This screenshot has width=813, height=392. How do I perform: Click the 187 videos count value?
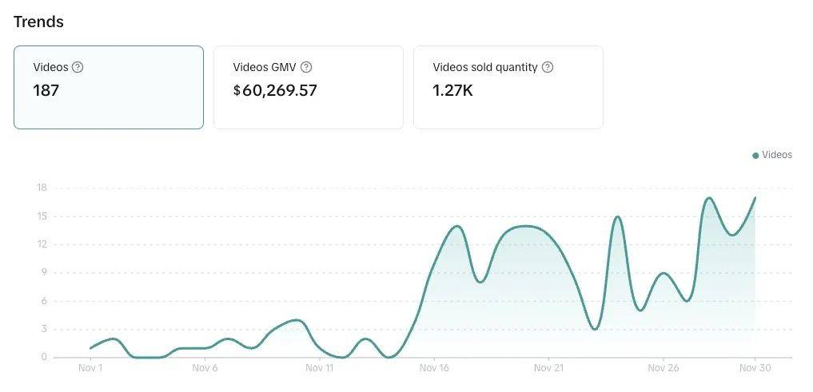pos(46,90)
